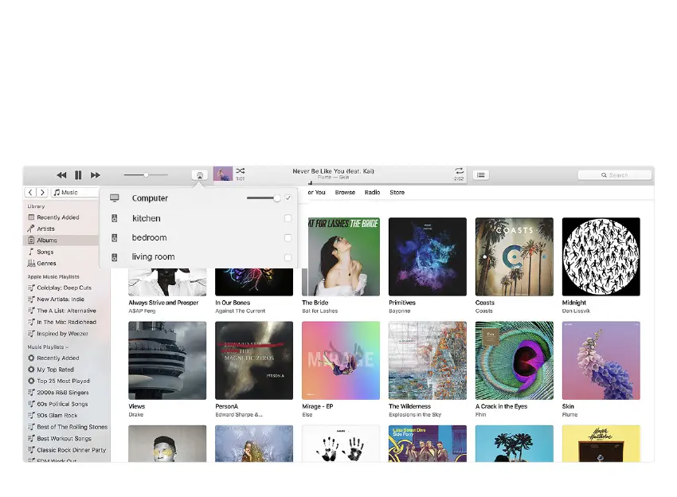
Task: Open the Inspired by Weezer playlist
Action: [62, 334]
